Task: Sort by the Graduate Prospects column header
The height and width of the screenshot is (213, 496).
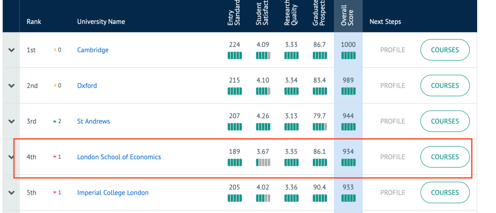Action: 320,13
